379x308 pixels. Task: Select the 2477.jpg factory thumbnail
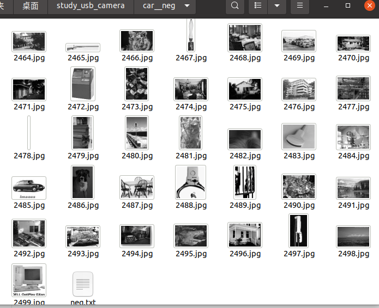(x=353, y=89)
